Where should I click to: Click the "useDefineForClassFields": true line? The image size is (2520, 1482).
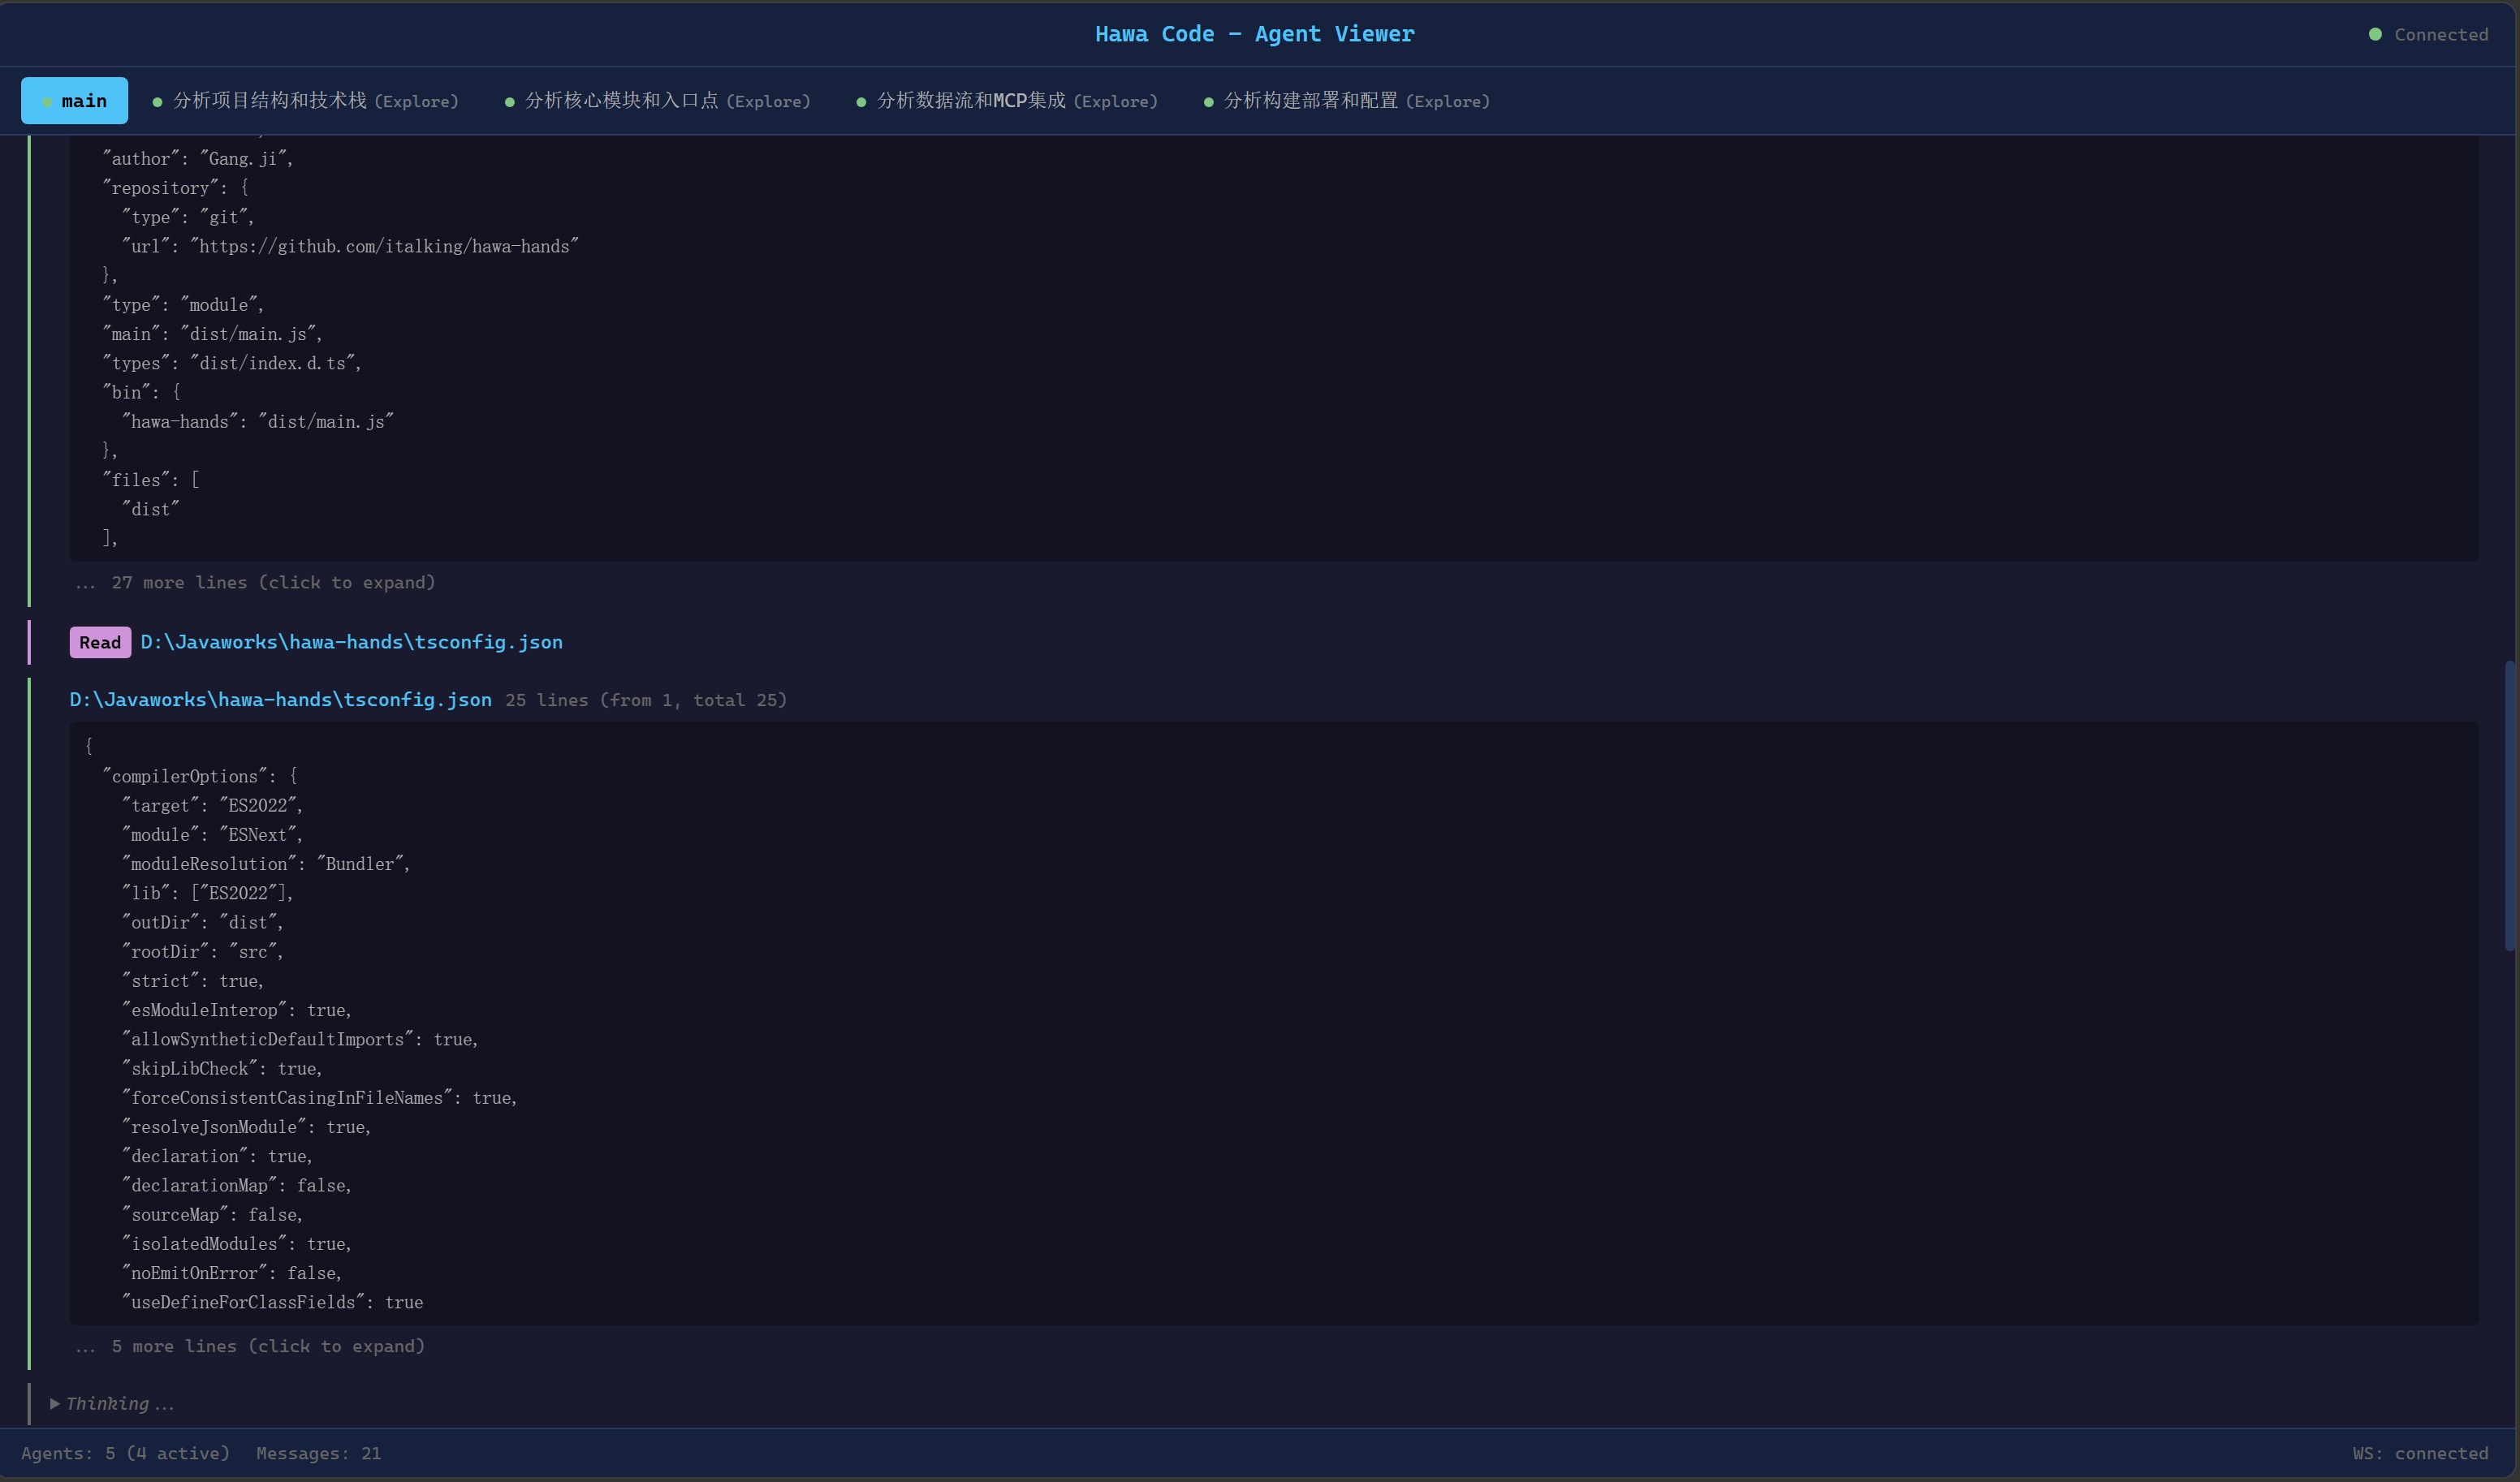272,1303
